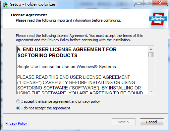Image resolution: width=170 pixels, height=131 pixels.
Task: Click the Next > button
Action: tap(124, 122)
